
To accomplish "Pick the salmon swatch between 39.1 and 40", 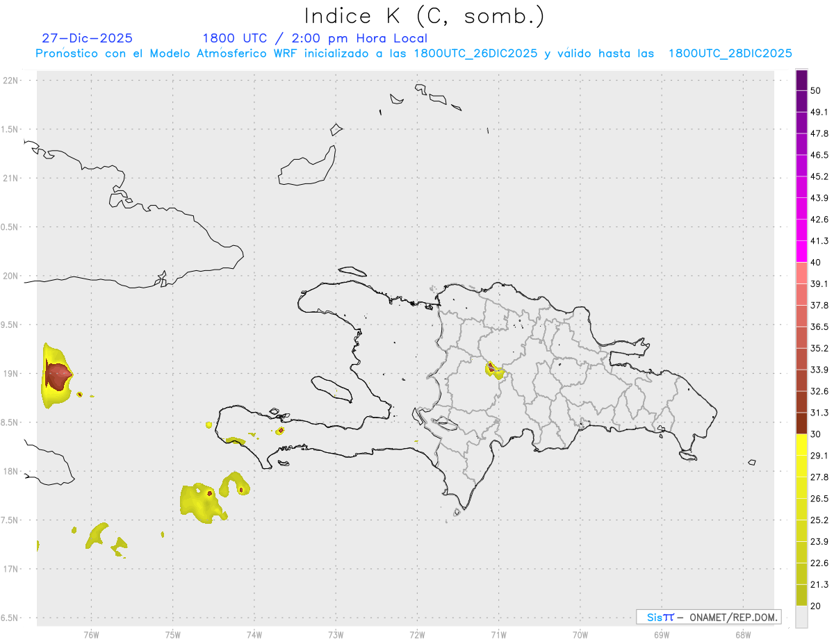I will click(x=801, y=273).
